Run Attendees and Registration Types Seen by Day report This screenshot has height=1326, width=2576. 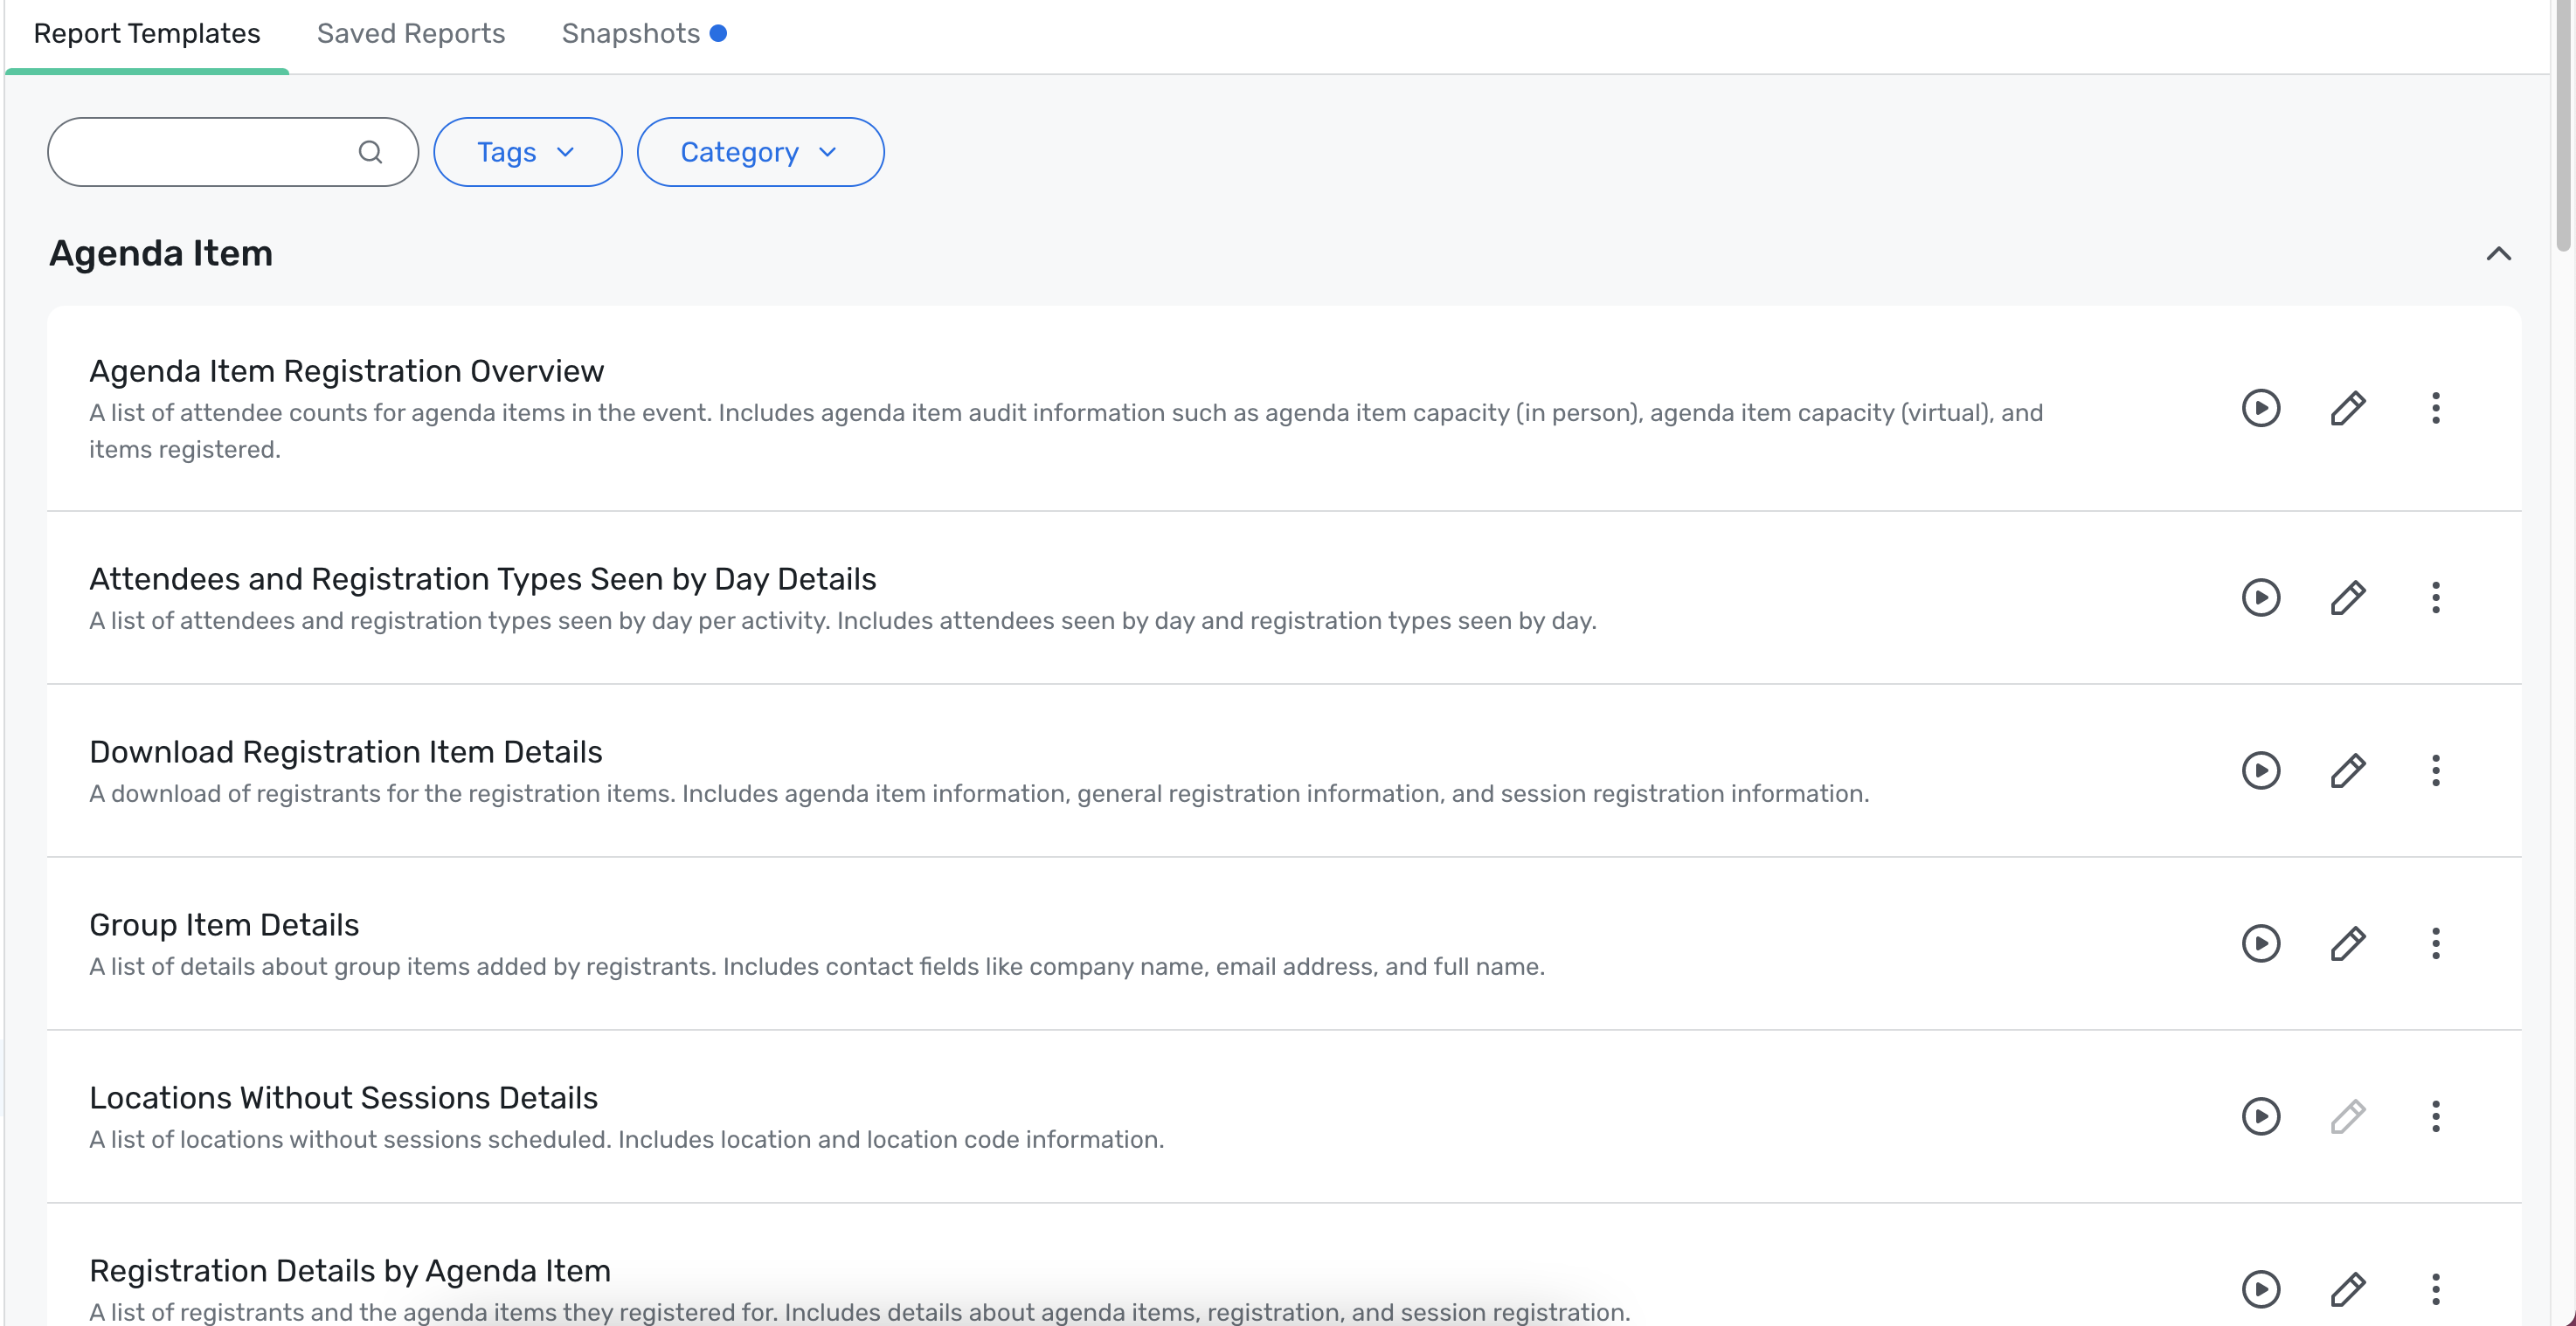2260,597
